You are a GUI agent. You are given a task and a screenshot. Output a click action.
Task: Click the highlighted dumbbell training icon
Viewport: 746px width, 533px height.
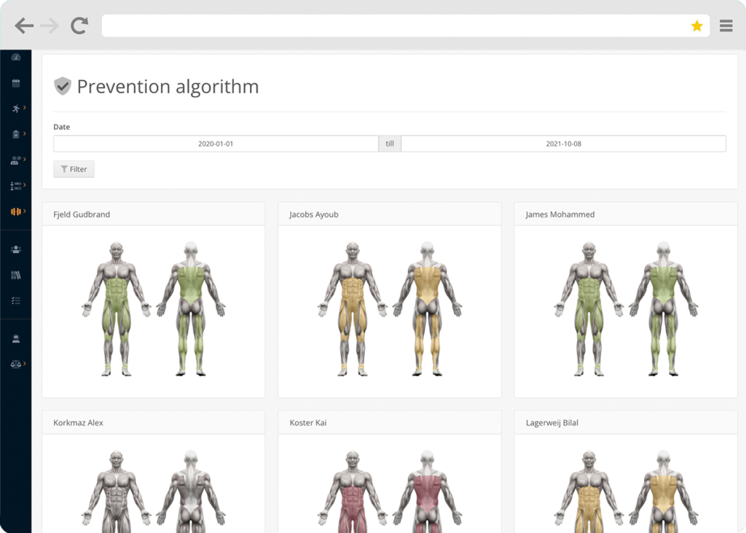coord(16,211)
